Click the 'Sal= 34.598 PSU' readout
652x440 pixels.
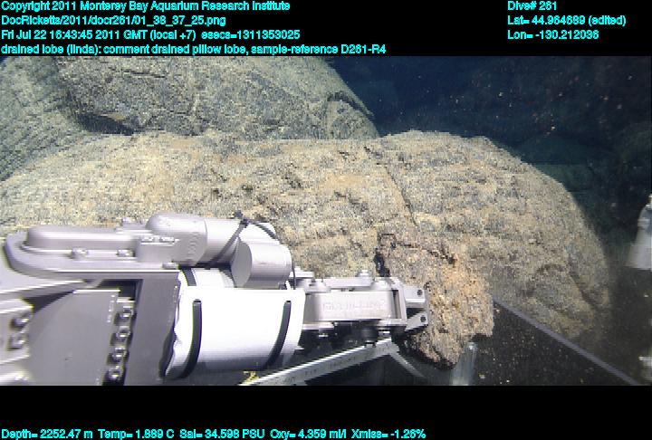[x=222, y=435]
